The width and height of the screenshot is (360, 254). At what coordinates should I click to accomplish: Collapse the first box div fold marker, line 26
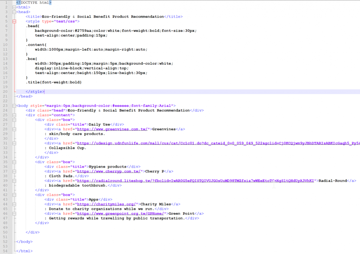point(14,120)
